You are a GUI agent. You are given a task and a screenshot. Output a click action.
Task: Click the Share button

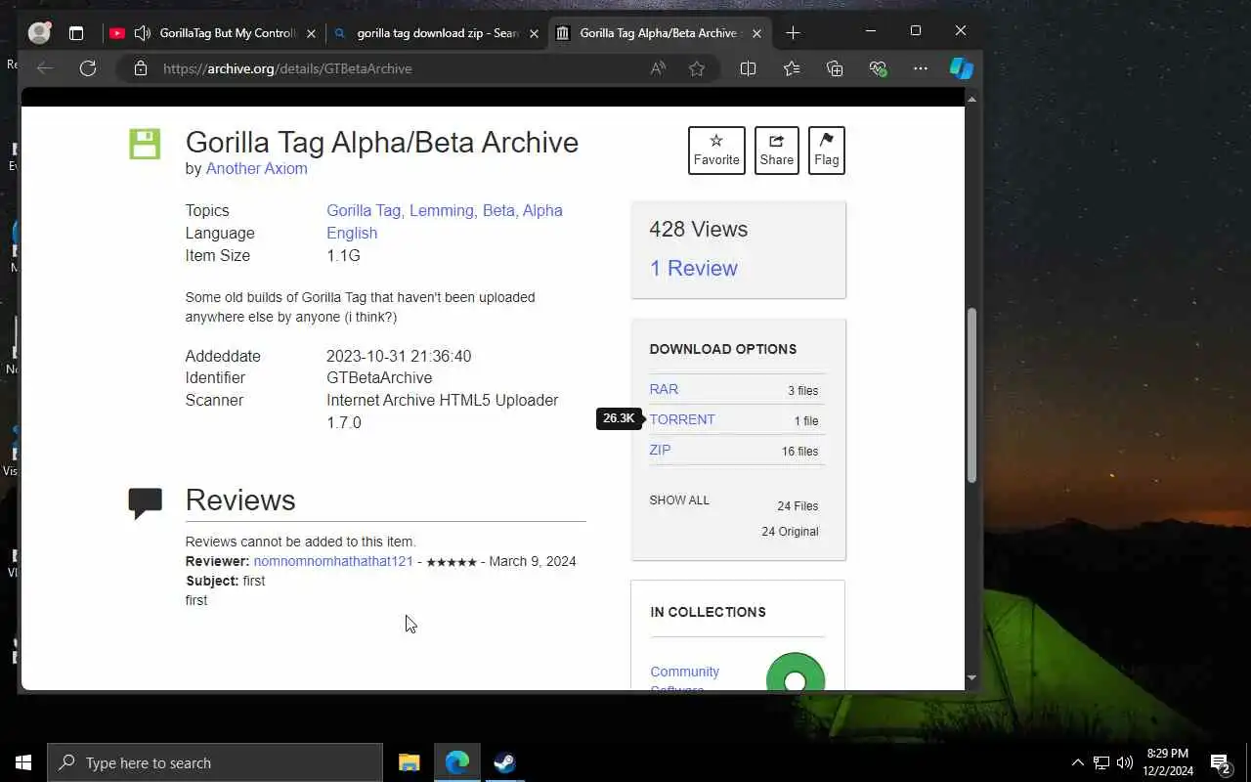point(777,151)
